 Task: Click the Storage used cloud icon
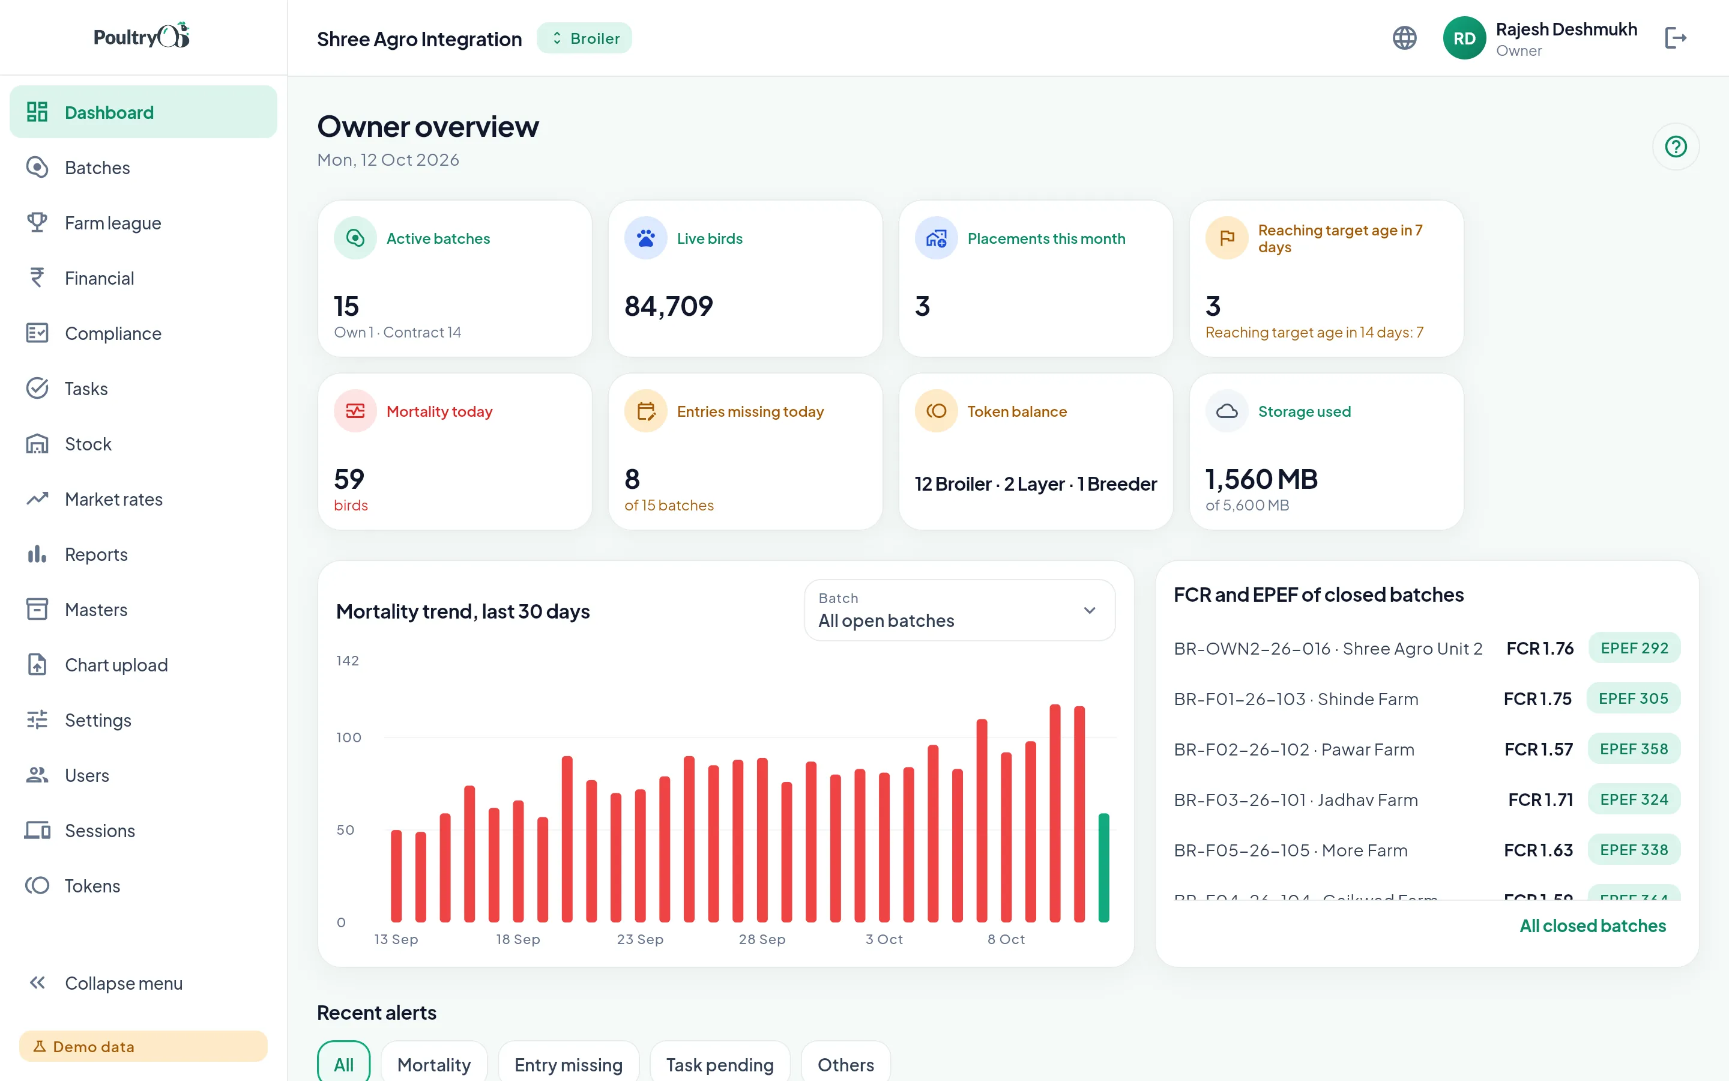pyautogui.click(x=1227, y=411)
